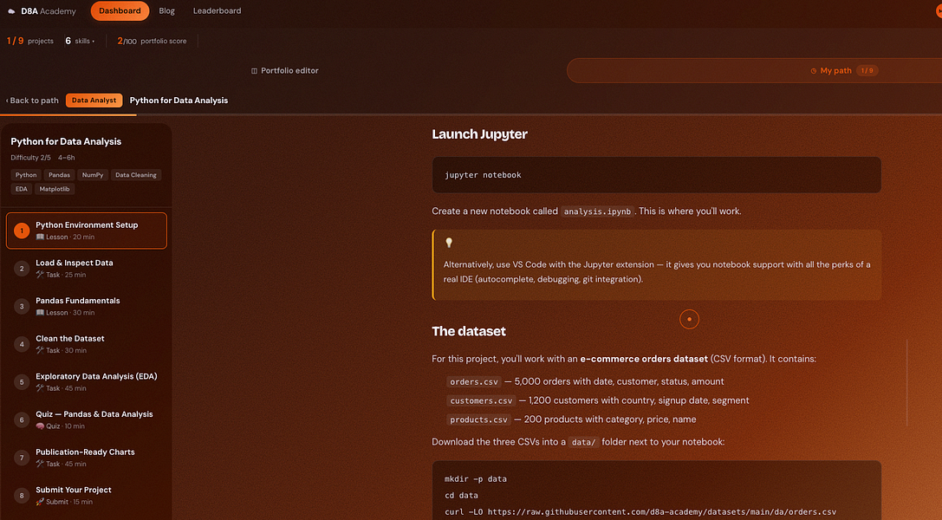Click the Portfolio editor layout icon
Image resolution: width=942 pixels, height=520 pixels.
point(254,71)
